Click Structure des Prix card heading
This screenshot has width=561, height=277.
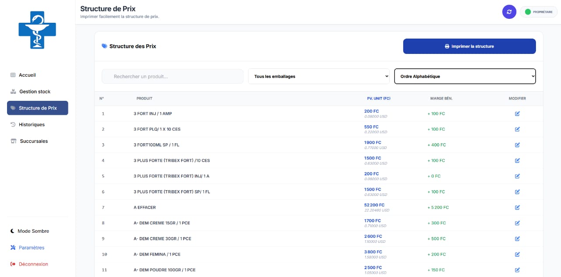pos(133,46)
